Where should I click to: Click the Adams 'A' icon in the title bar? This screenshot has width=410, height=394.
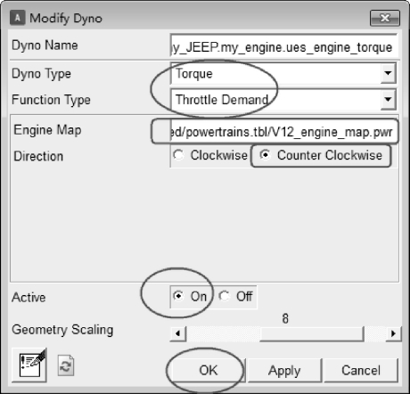point(18,18)
